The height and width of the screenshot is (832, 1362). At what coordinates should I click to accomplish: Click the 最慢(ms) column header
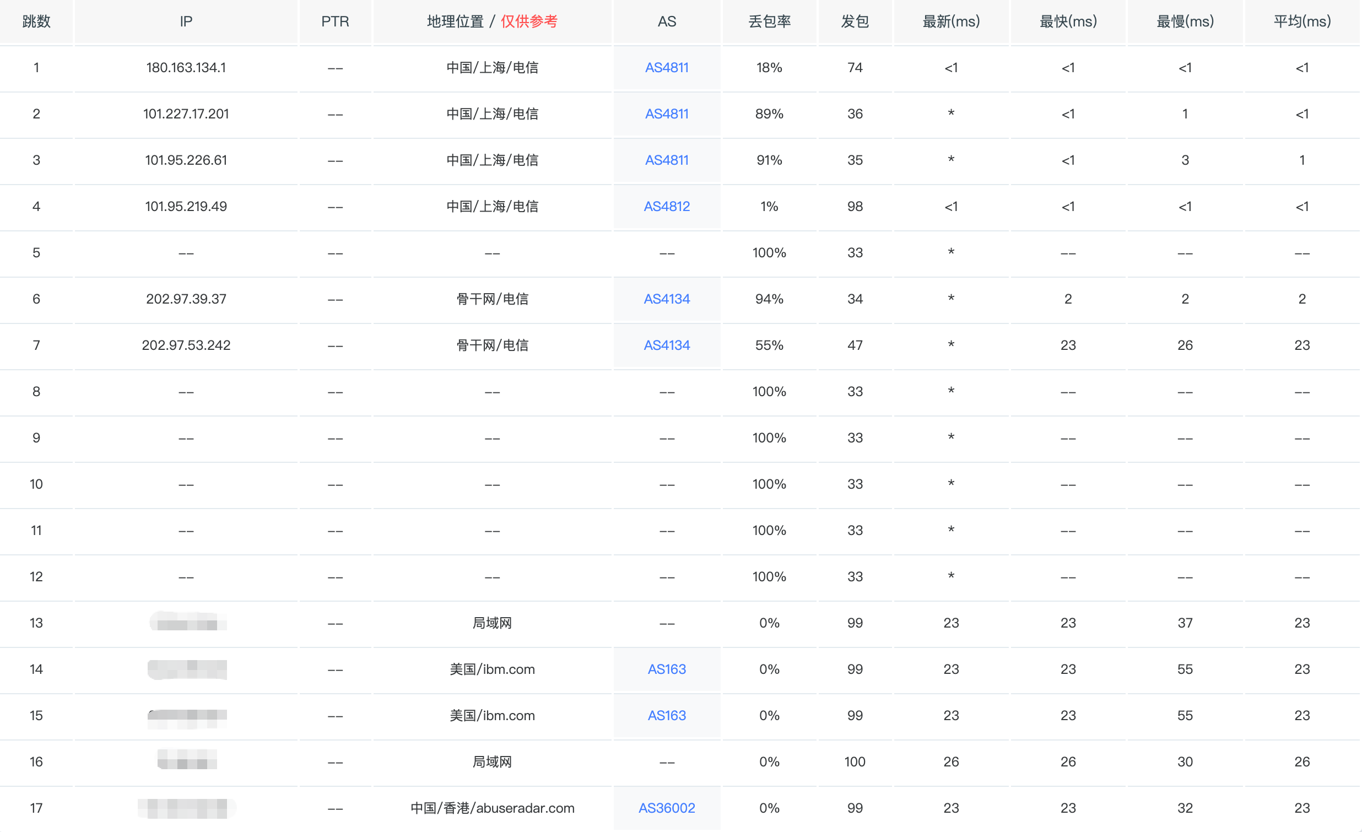pos(1186,21)
